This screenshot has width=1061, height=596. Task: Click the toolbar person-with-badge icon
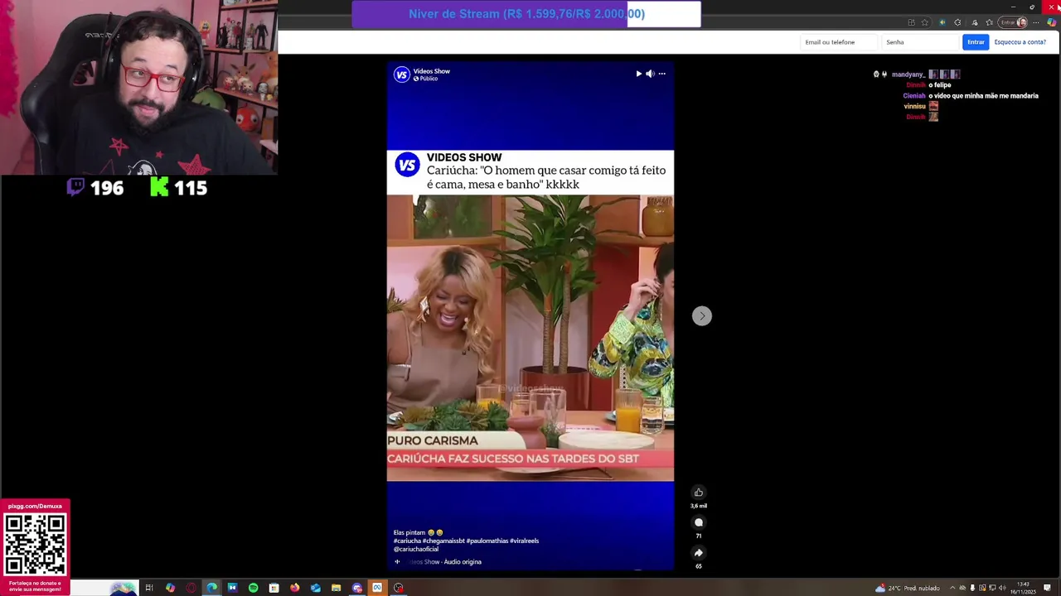coord(974,22)
